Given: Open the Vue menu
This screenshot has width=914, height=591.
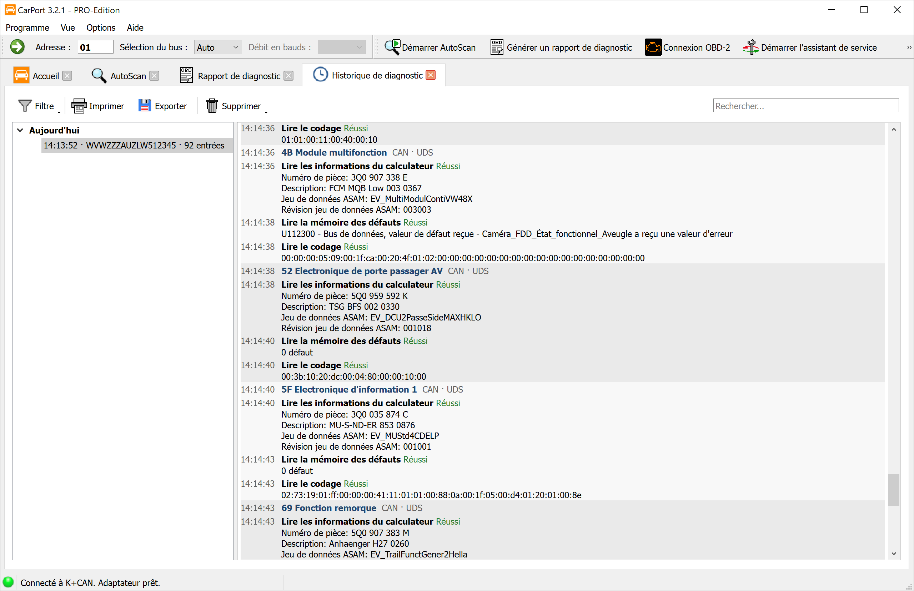Looking at the screenshot, I should point(67,27).
